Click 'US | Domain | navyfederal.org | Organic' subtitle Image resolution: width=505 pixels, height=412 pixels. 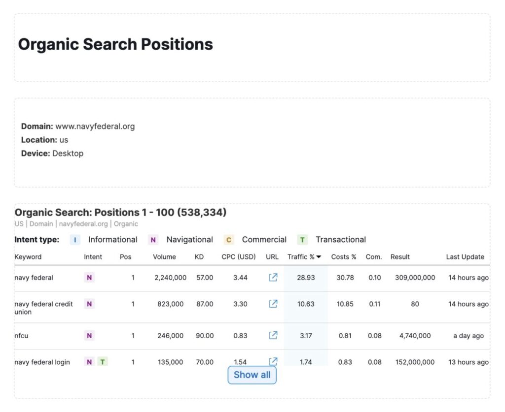click(76, 223)
